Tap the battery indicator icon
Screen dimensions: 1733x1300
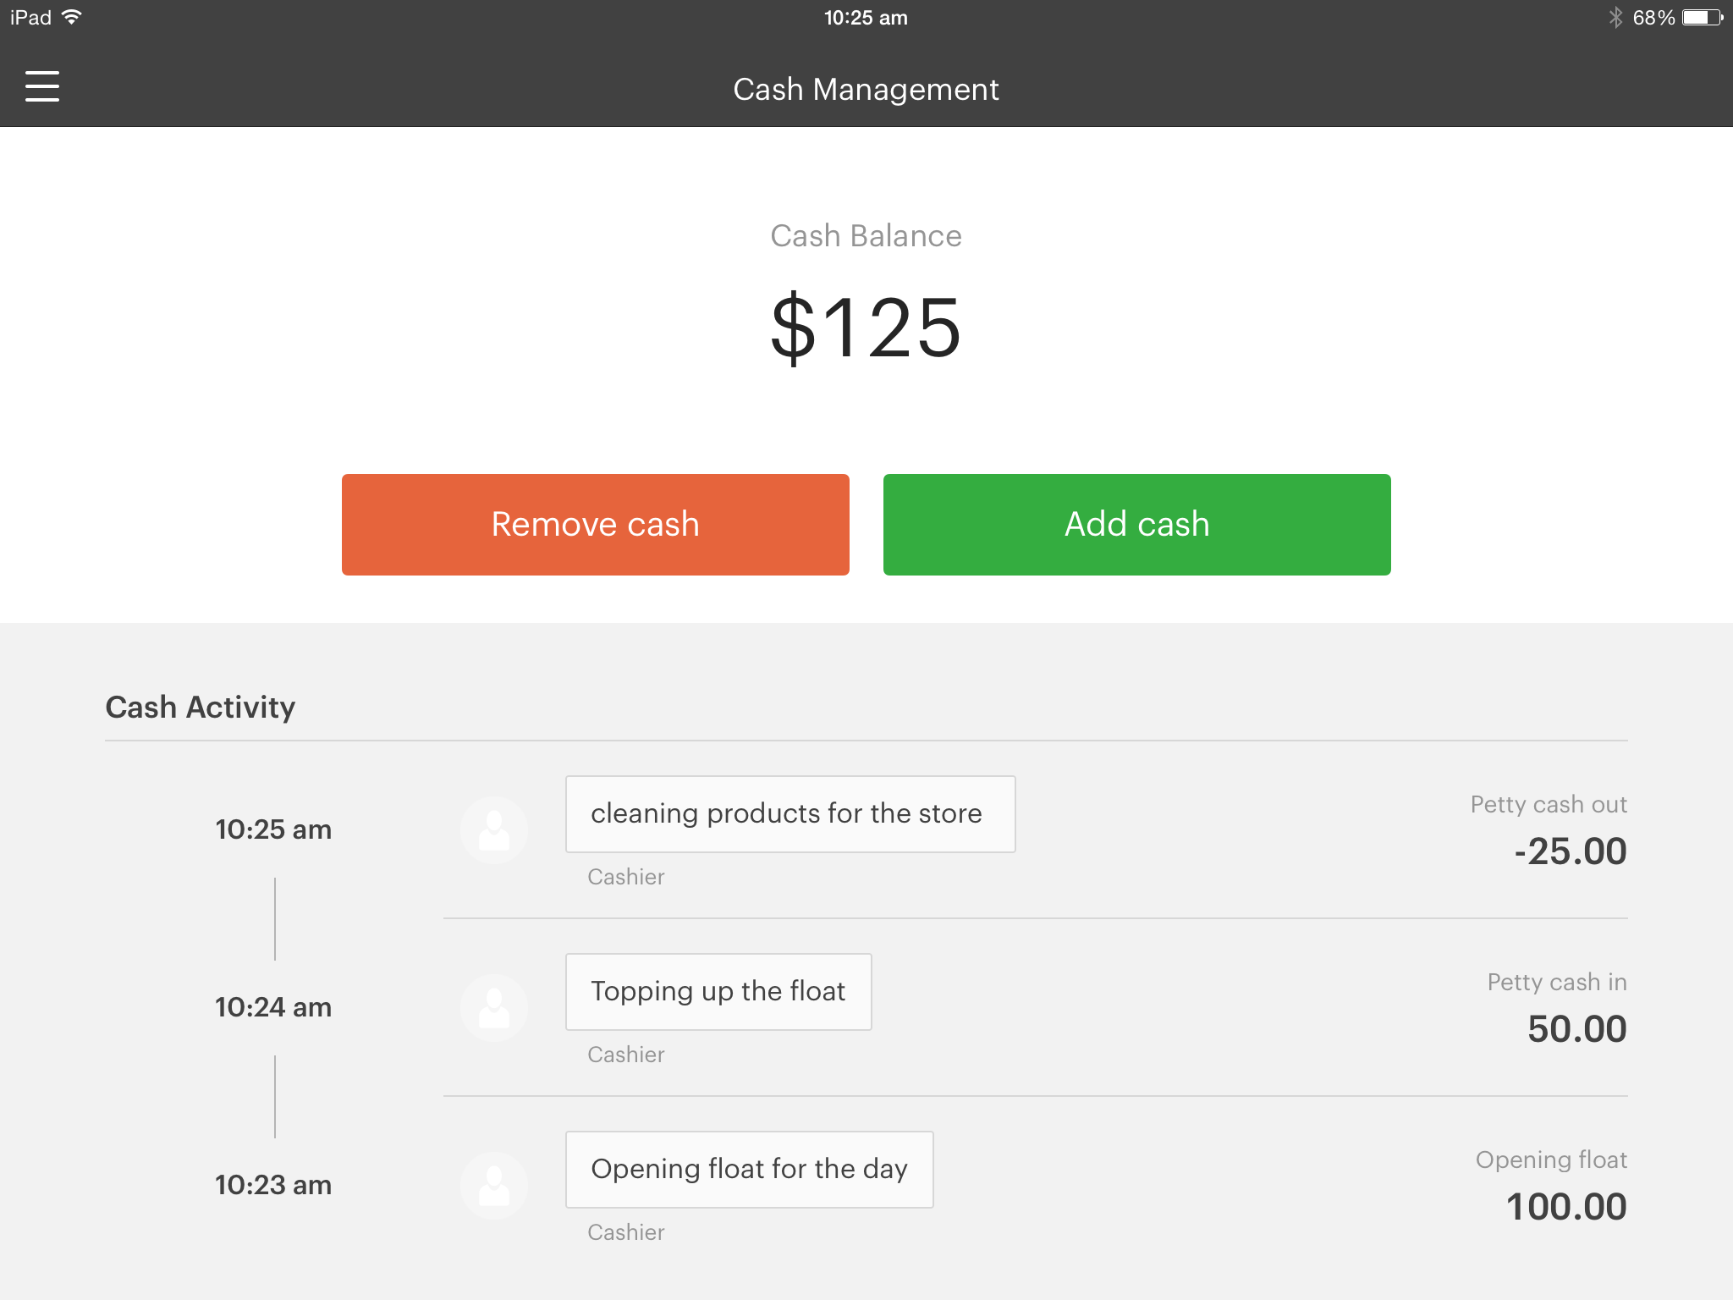(1702, 17)
